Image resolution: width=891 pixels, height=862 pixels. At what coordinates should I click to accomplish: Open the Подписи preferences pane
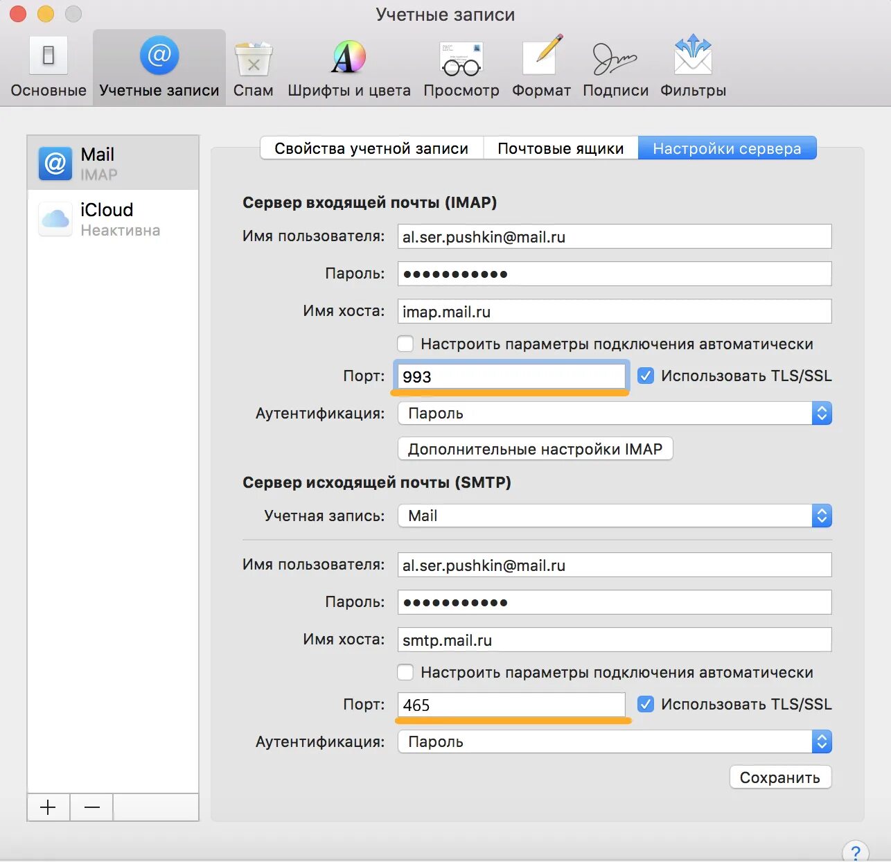click(615, 68)
